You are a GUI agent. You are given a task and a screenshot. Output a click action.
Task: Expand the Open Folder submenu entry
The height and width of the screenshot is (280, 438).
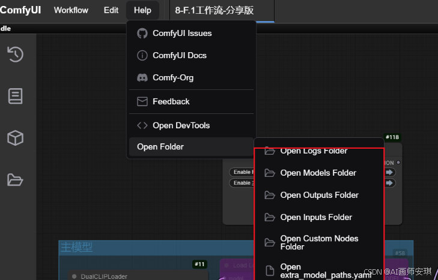tap(191, 147)
